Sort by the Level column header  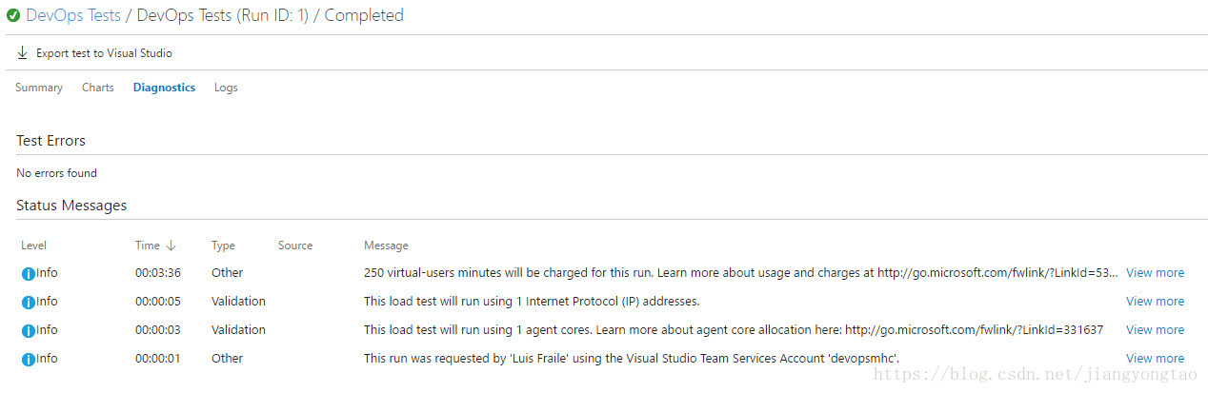tap(33, 246)
